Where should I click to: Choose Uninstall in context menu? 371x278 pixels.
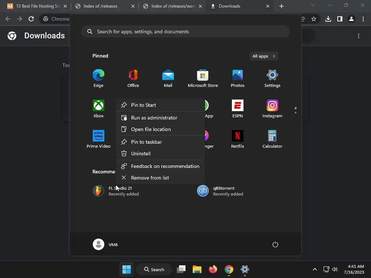click(x=160, y=153)
